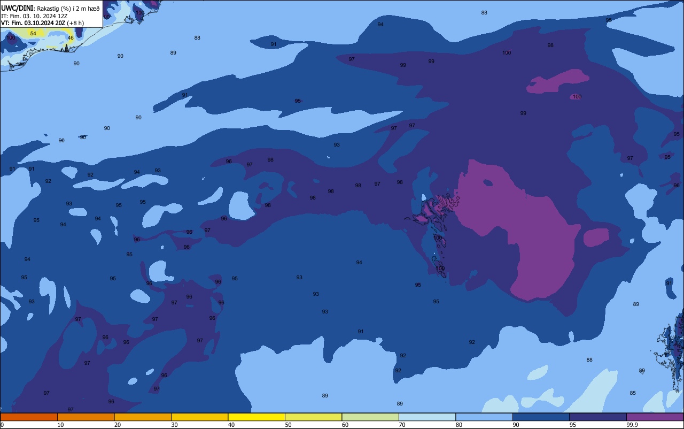Click the humidity value '85' in the map's lower right
This screenshot has width=684, height=429.
pyautogui.click(x=633, y=393)
